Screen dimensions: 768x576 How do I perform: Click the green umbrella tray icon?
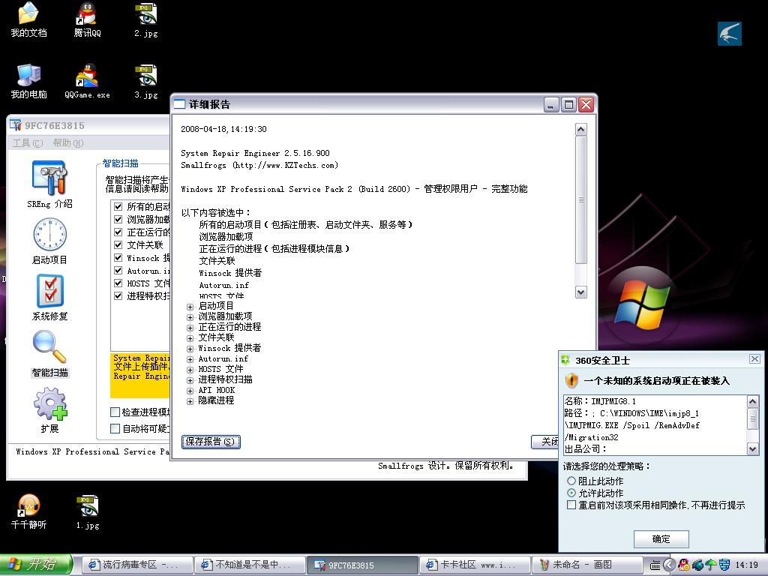click(x=711, y=565)
